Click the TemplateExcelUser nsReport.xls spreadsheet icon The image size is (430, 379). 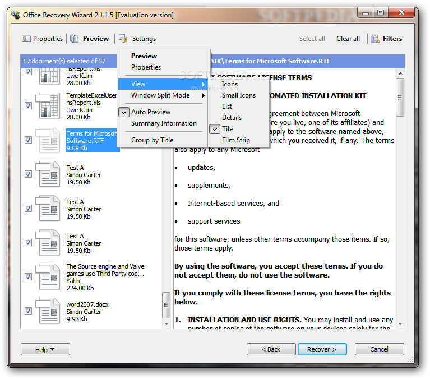coord(48,105)
